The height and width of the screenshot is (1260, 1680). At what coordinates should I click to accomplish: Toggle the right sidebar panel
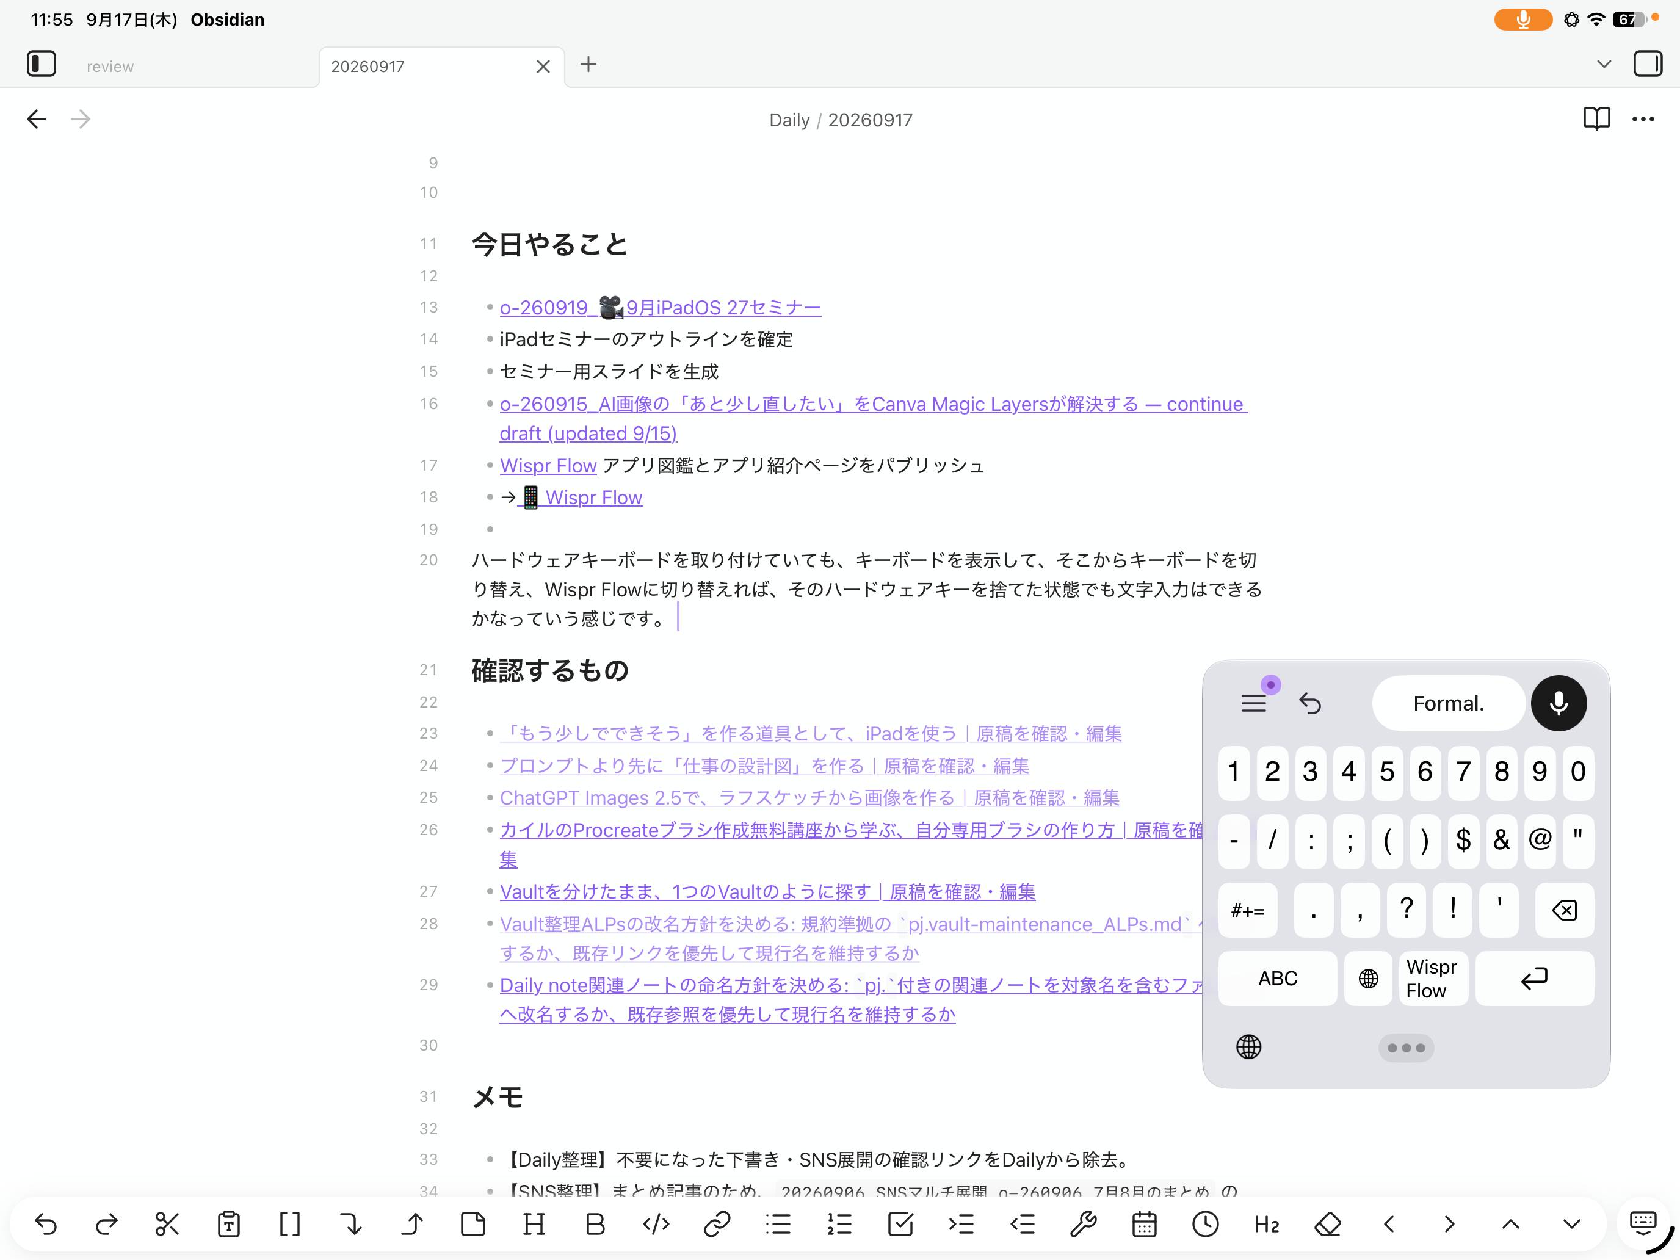(x=1648, y=64)
